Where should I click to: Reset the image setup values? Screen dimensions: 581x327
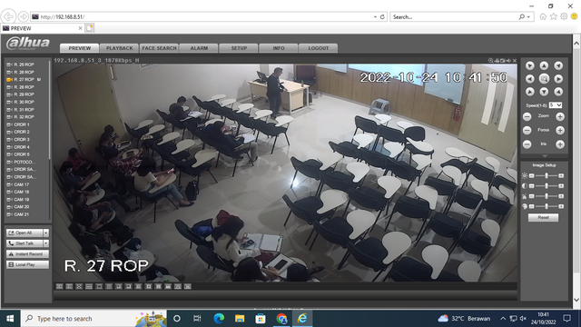click(543, 218)
